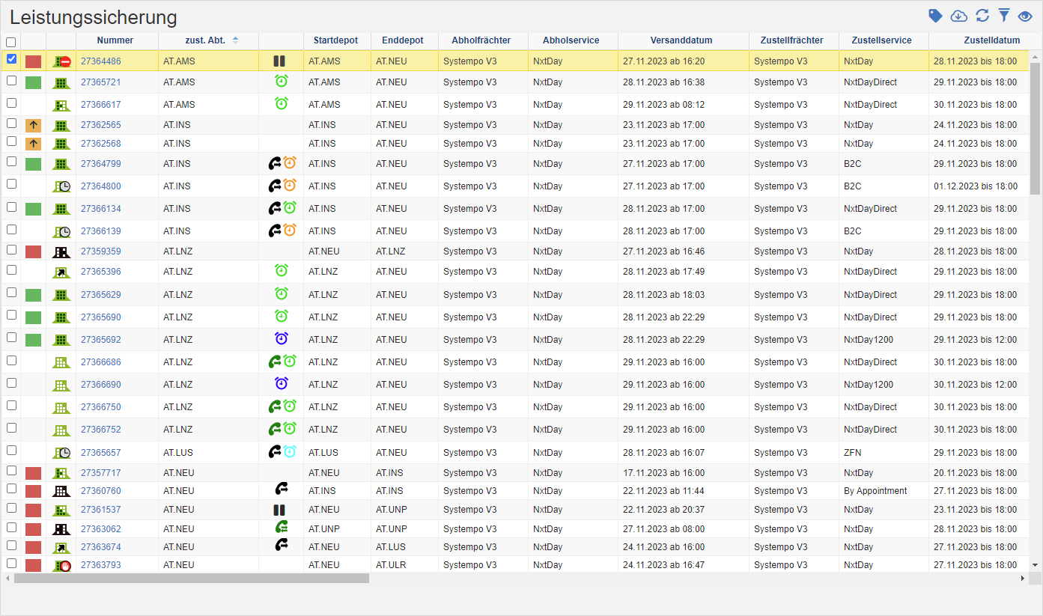Tick the select-all checkbox in the header
1043x616 pixels.
click(10, 43)
